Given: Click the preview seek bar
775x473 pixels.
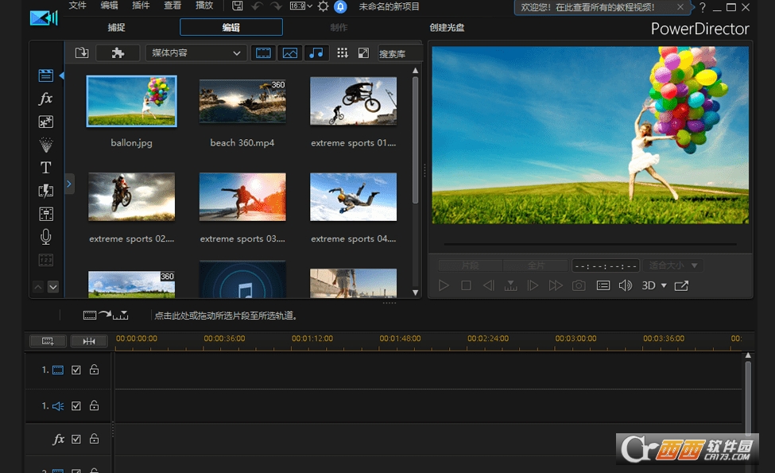Looking at the screenshot, I should (x=590, y=244).
